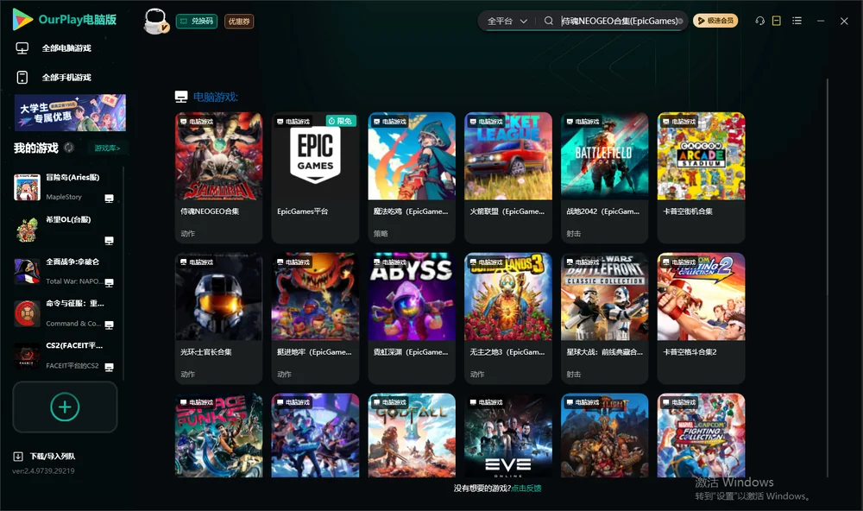
Task: Open the 希望OL(台服) game icon
Action: (27, 229)
